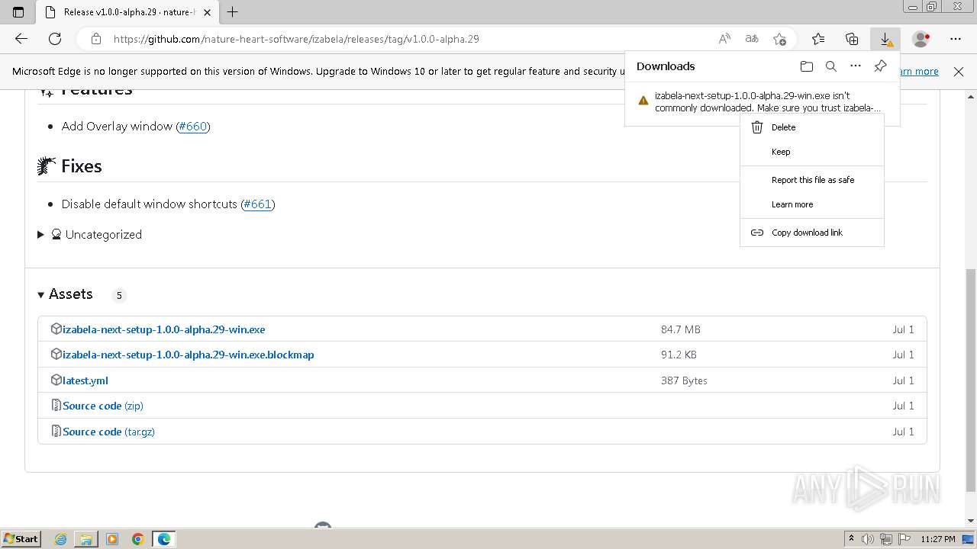Open the translate page icon
This screenshot has height=549, width=977.
coord(752,39)
